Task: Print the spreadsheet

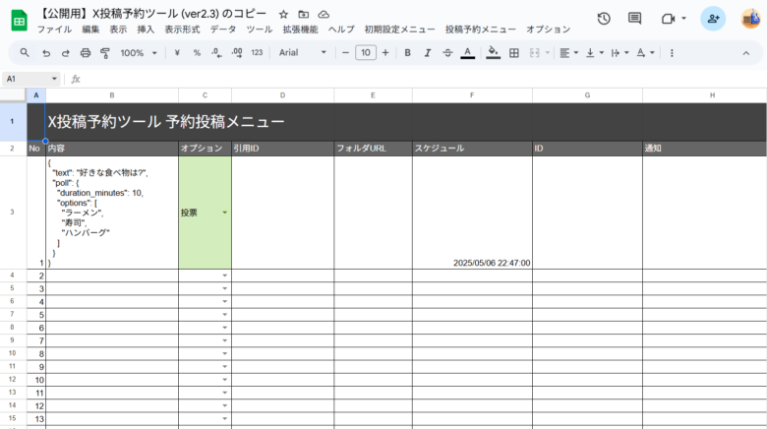Action: click(x=86, y=53)
